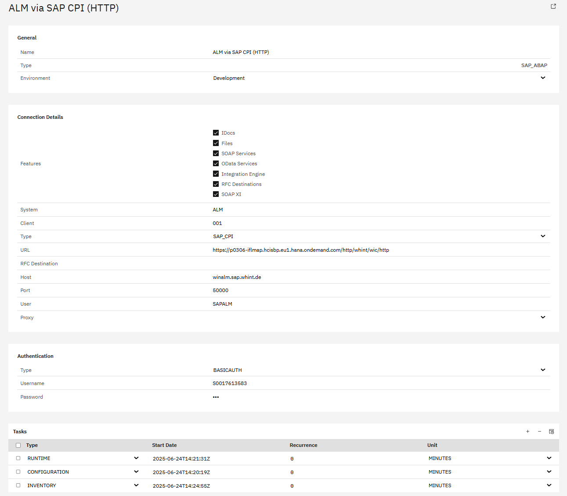The height and width of the screenshot is (496, 567).
Task: Expand the connection Type SAP_CPI dropdown
Action: pos(543,236)
